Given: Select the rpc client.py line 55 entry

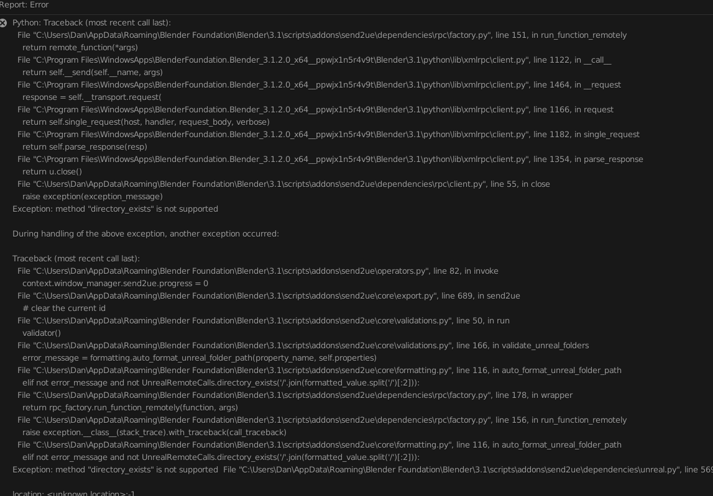Looking at the screenshot, I should coord(283,184).
